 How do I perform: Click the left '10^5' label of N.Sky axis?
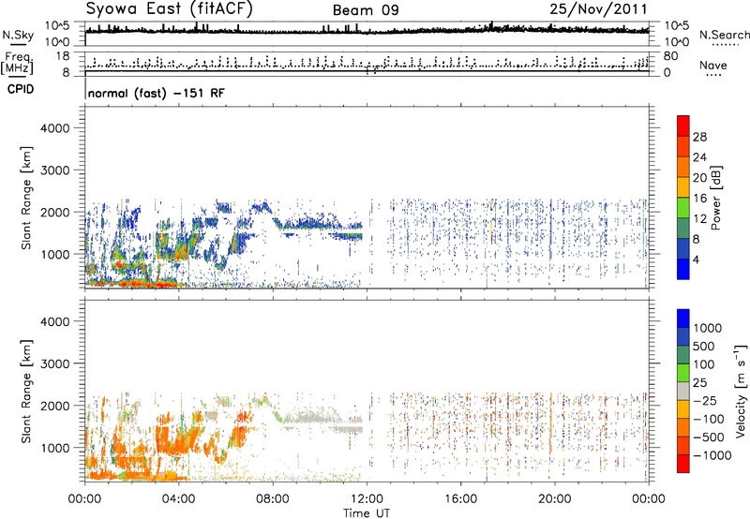click(57, 26)
